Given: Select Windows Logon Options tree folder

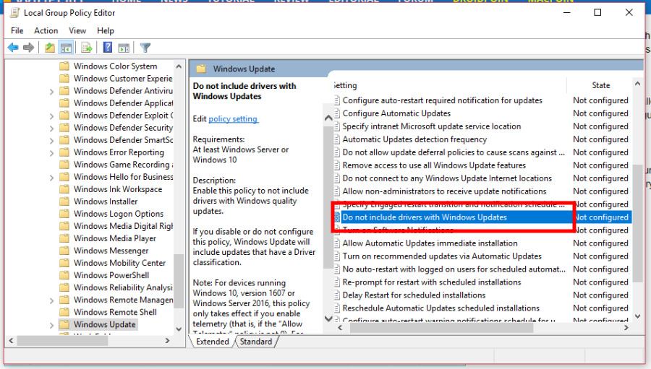Looking at the screenshot, I should click(119, 214).
